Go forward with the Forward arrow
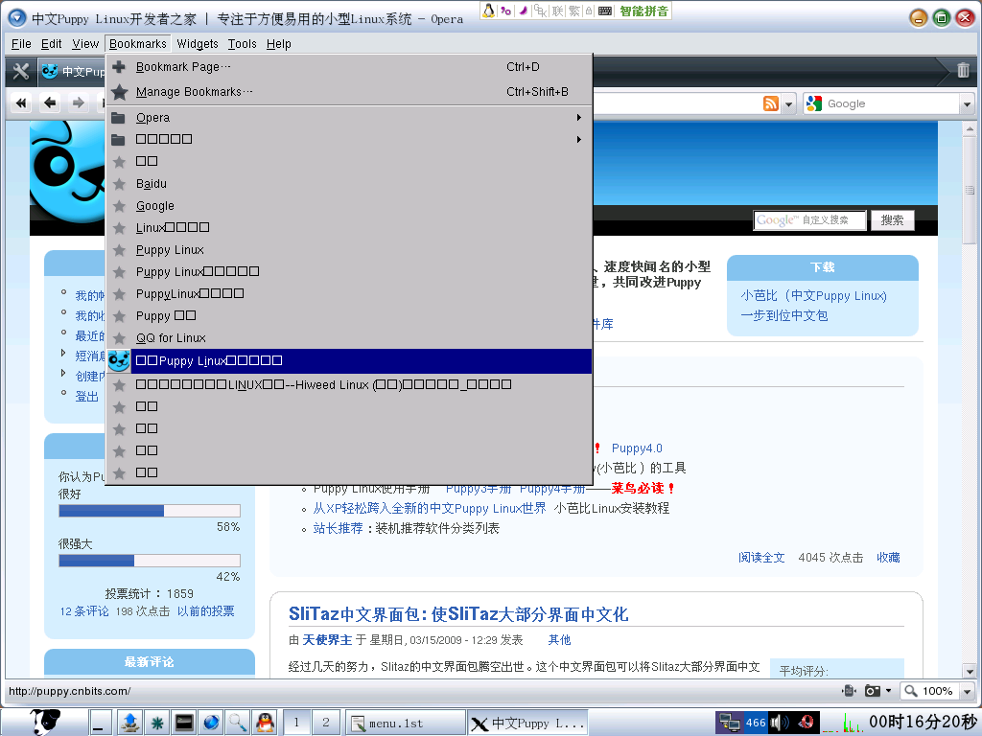 pos(78,103)
